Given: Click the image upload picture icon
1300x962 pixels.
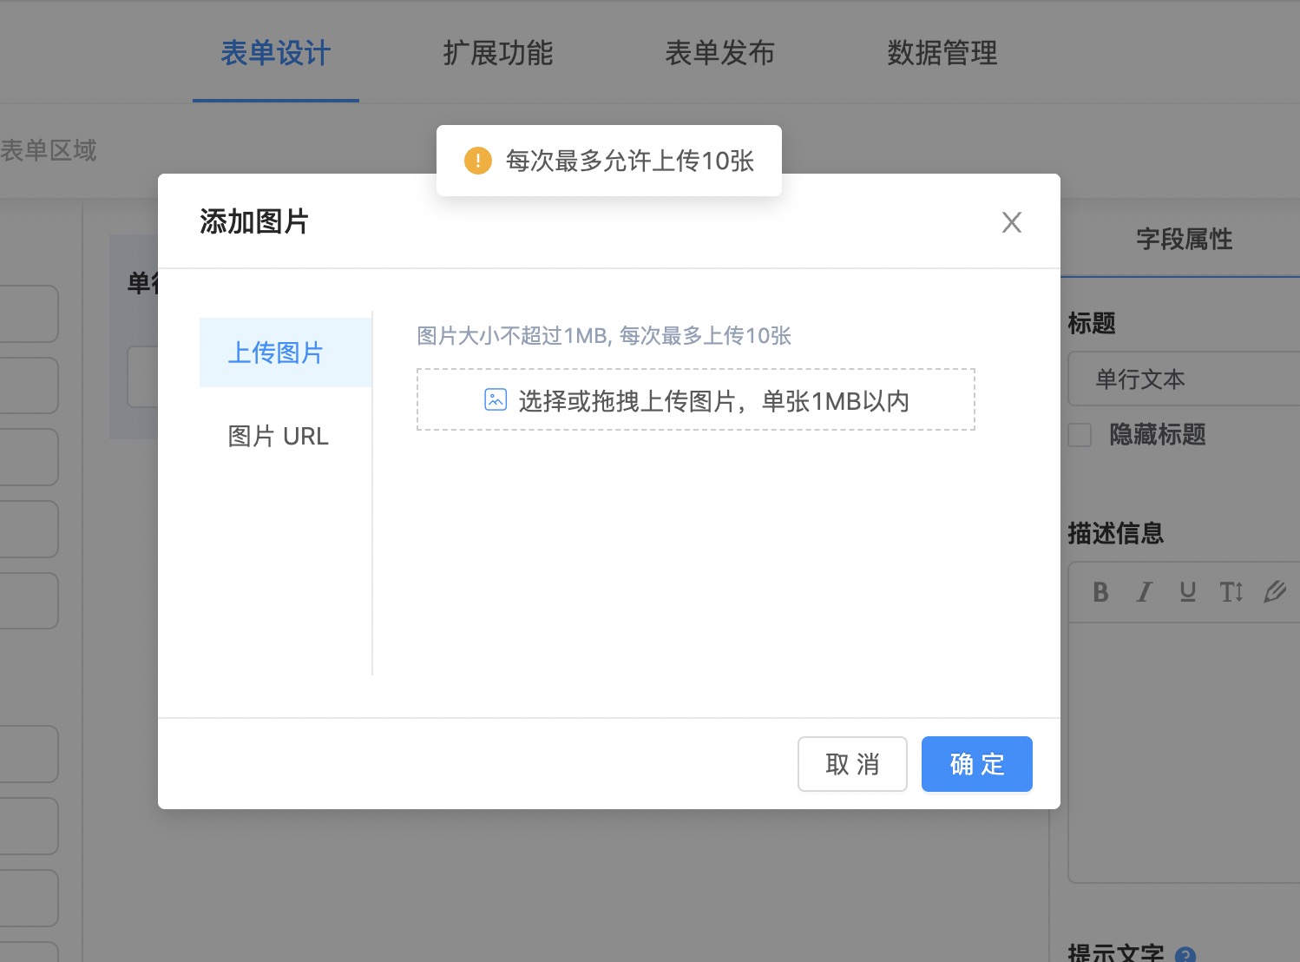Looking at the screenshot, I should 494,400.
